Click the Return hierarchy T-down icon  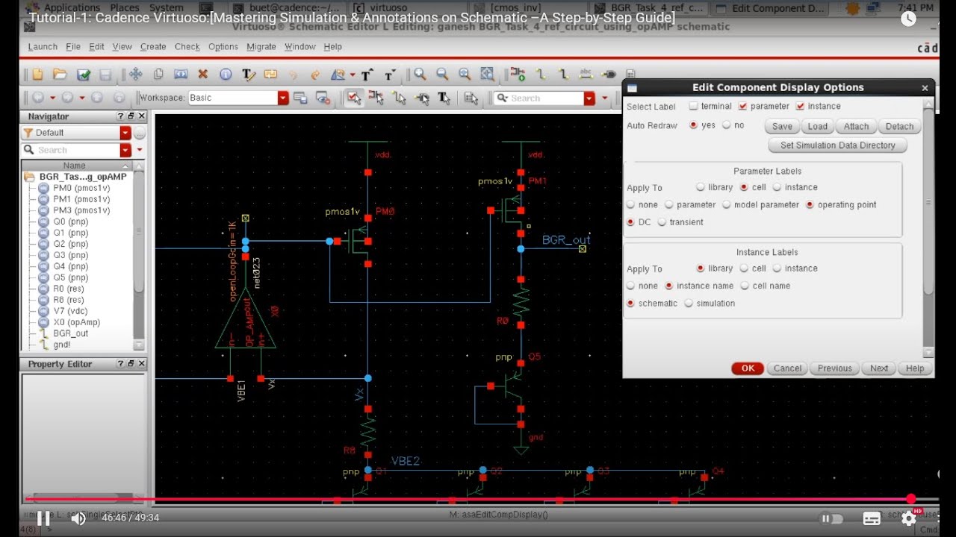(x=389, y=75)
